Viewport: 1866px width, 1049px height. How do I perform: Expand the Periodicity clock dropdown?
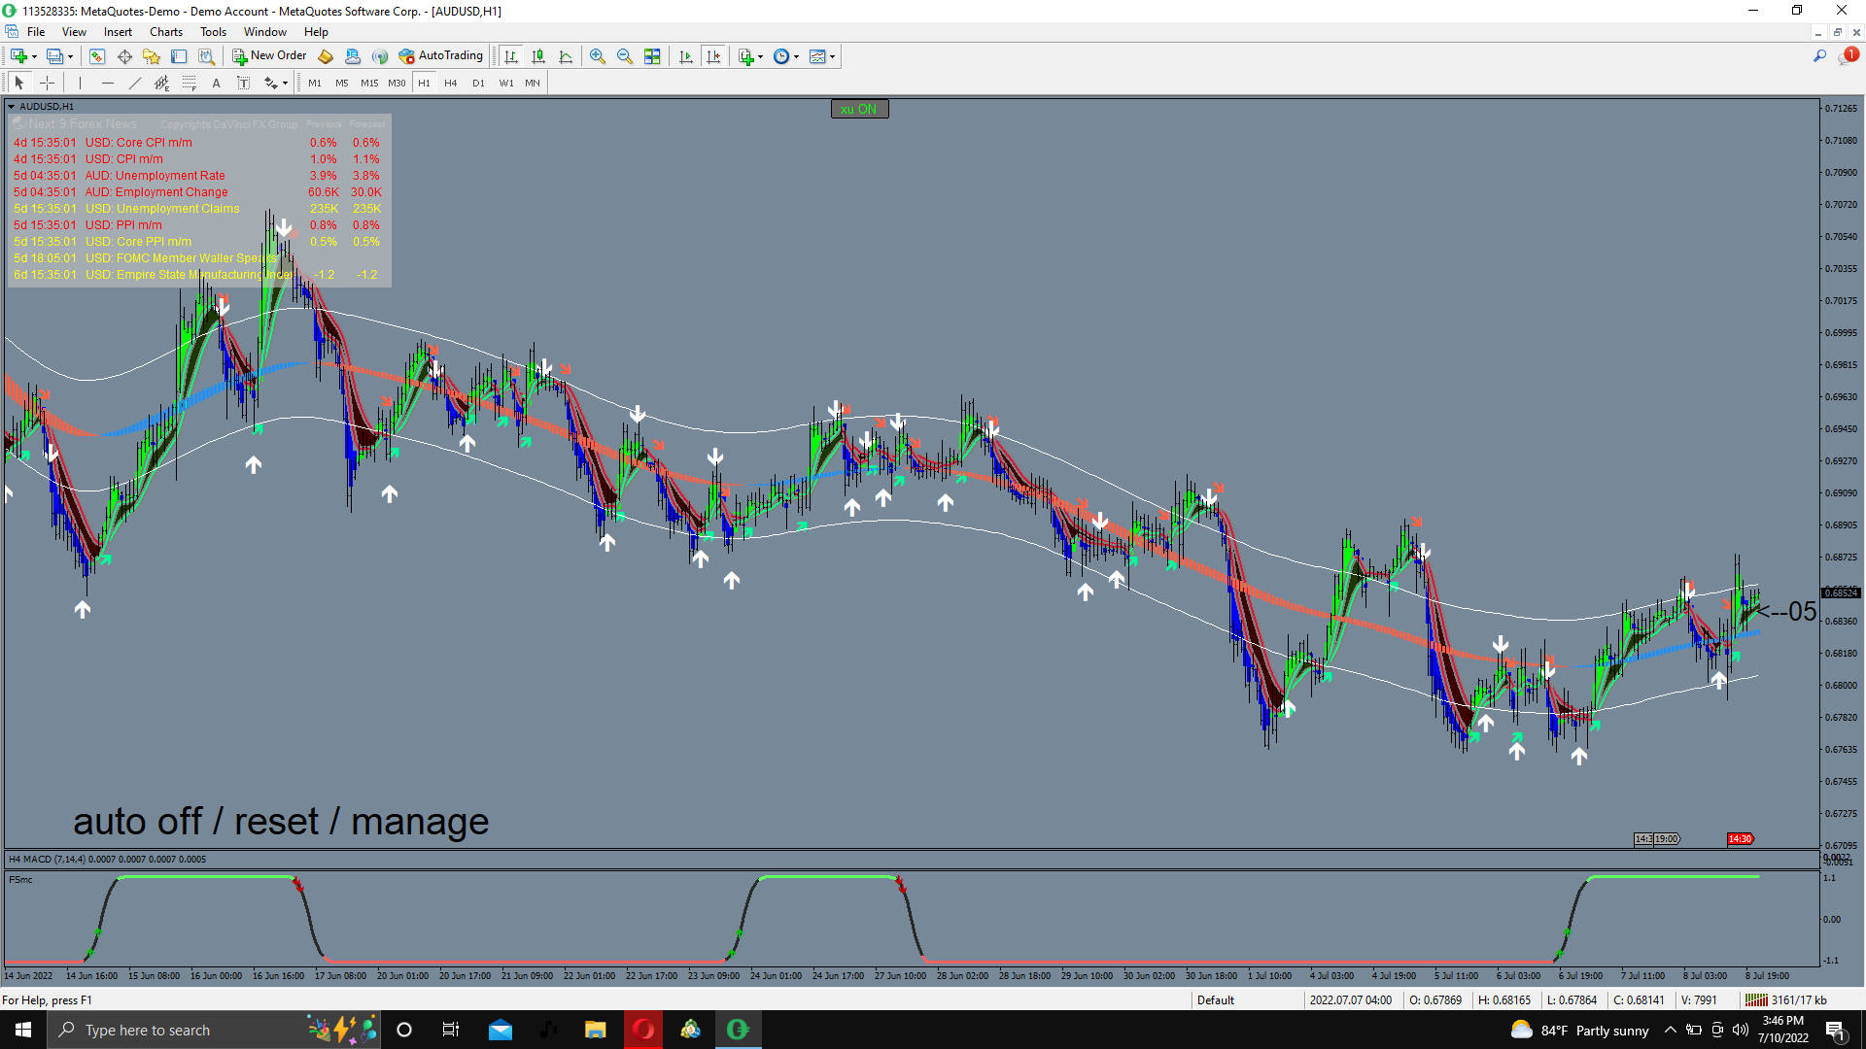click(796, 56)
